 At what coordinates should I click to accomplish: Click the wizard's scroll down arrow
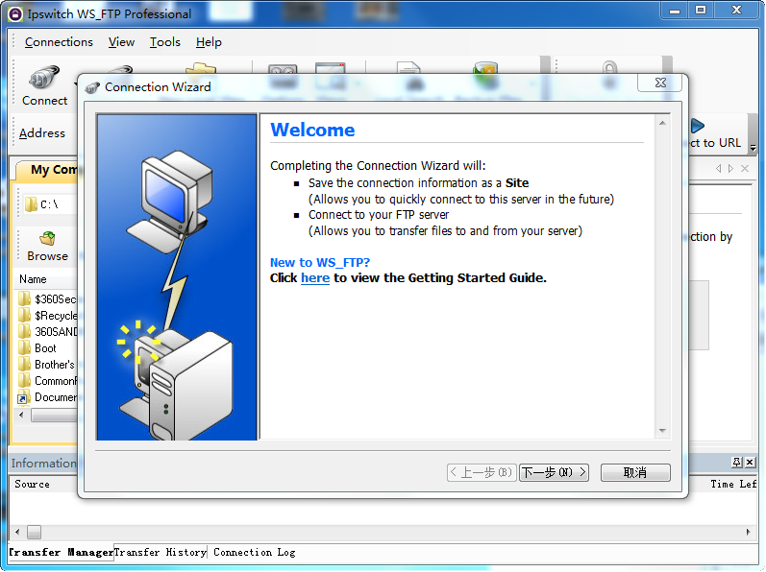[x=662, y=432]
